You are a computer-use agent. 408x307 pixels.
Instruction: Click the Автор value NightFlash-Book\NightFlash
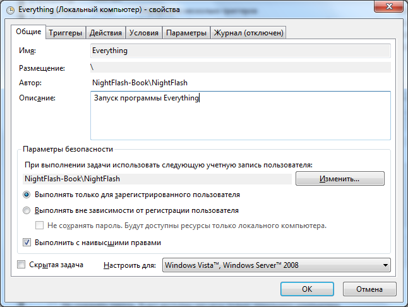[140, 83]
